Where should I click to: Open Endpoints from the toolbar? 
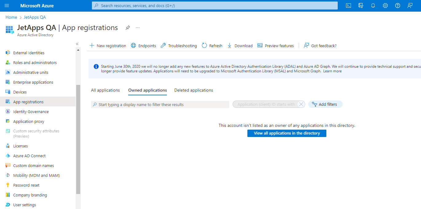pyautogui.click(x=144, y=46)
